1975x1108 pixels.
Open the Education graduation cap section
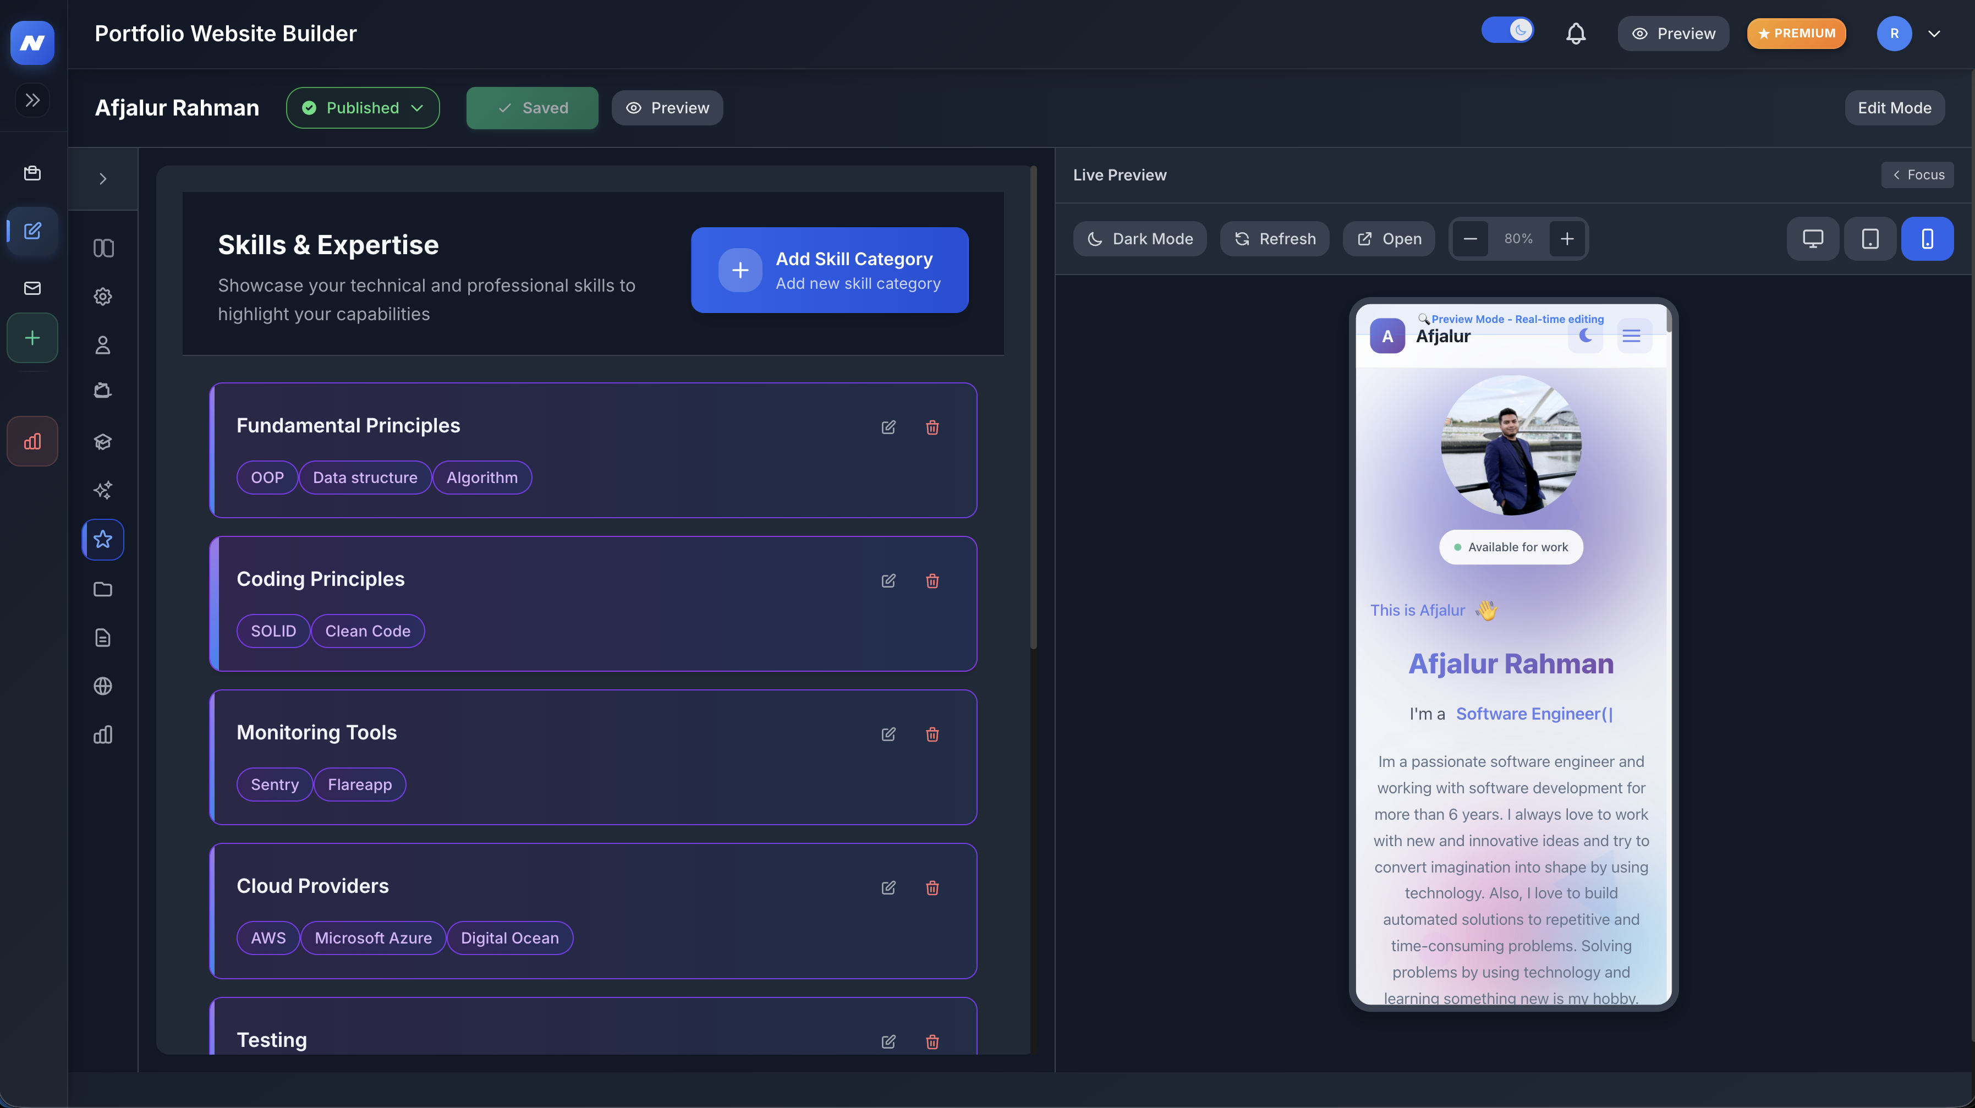pyautogui.click(x=103, y=441)
